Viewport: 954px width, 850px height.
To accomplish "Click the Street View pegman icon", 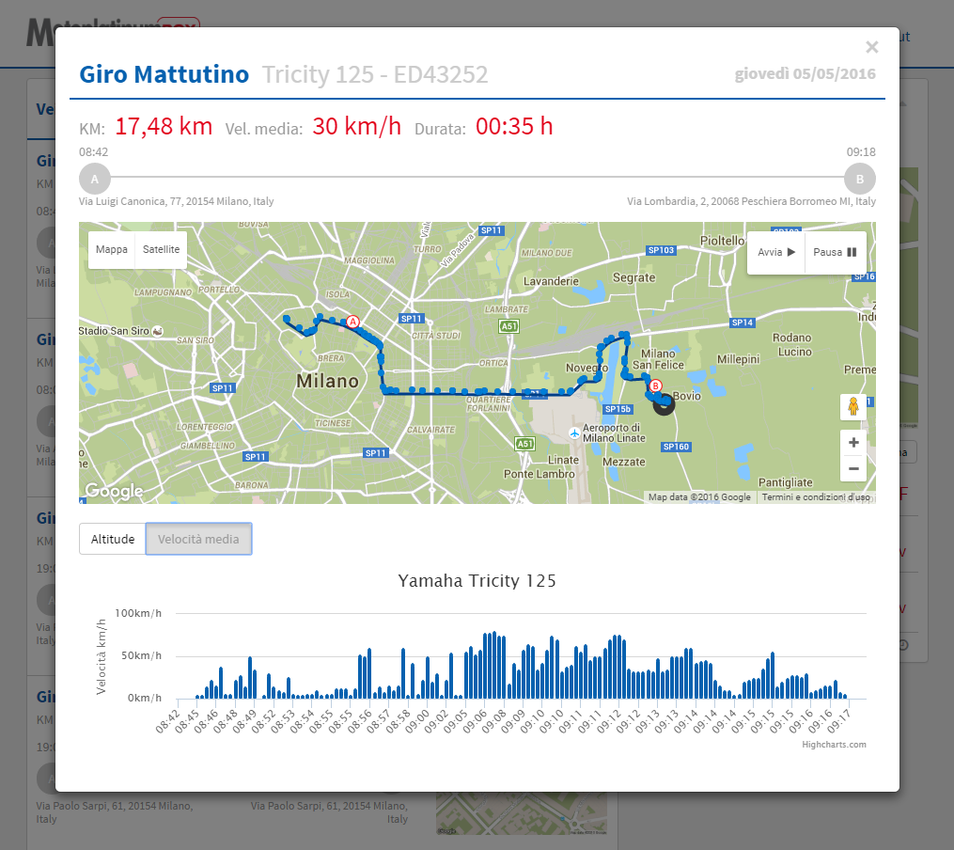I will pyautogui.click(x=853, y=407).
